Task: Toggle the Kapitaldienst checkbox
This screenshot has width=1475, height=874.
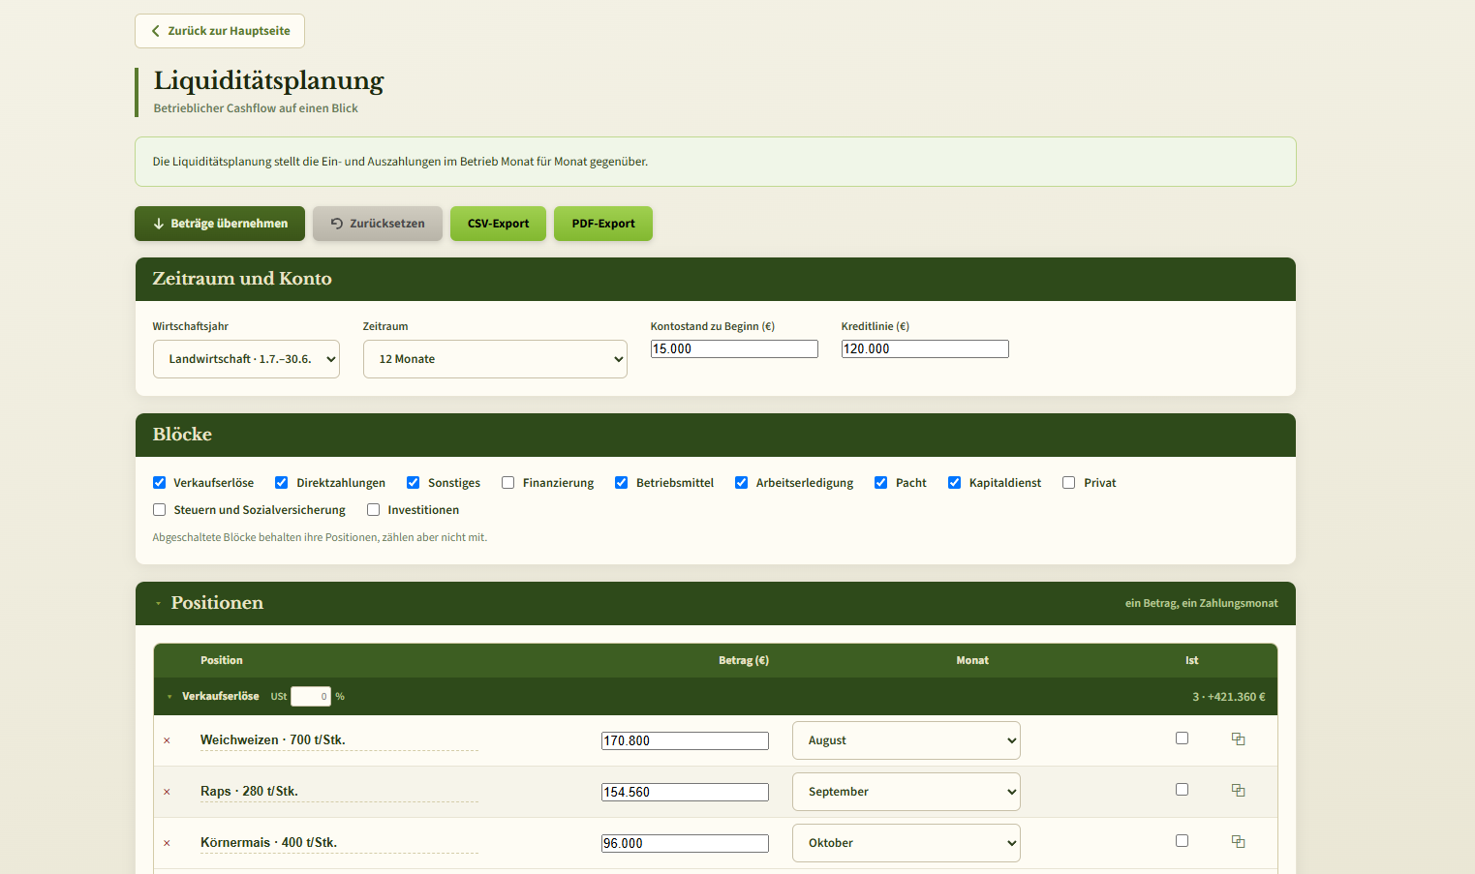Action: coord(954,483)
